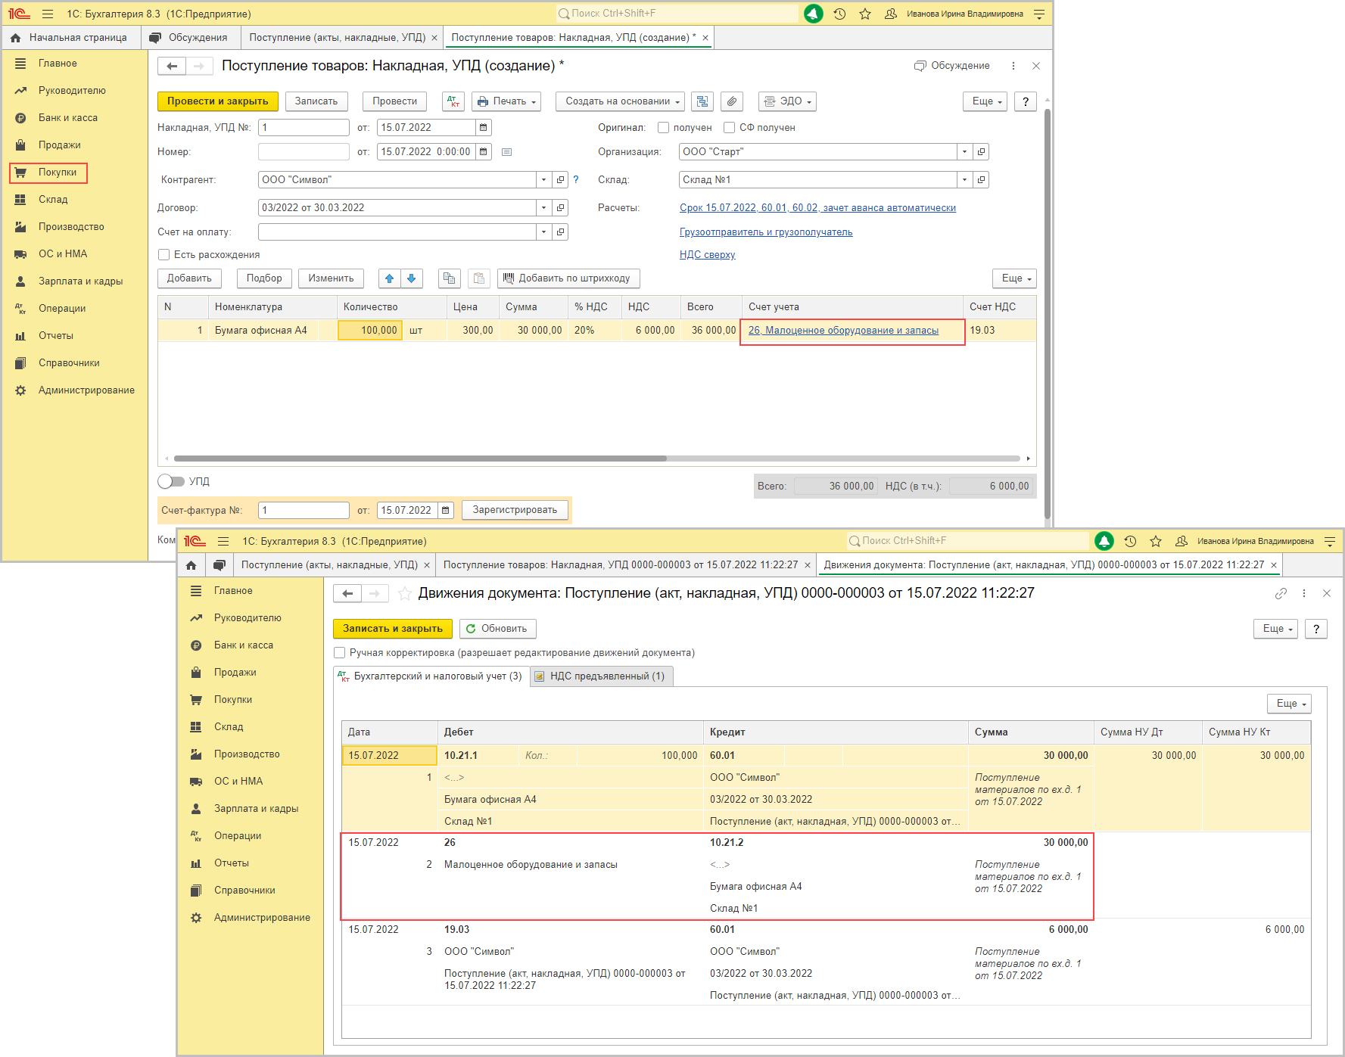
Task: Open calendar for Номер date 15.07.2022 0:00:00
Action: 483,152
